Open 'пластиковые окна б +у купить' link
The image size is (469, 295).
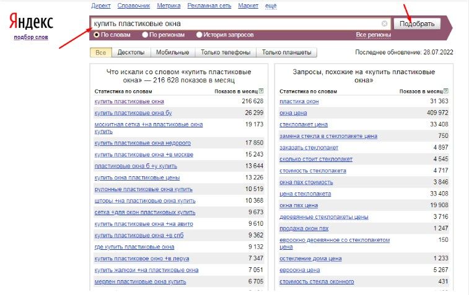[136, 166]
